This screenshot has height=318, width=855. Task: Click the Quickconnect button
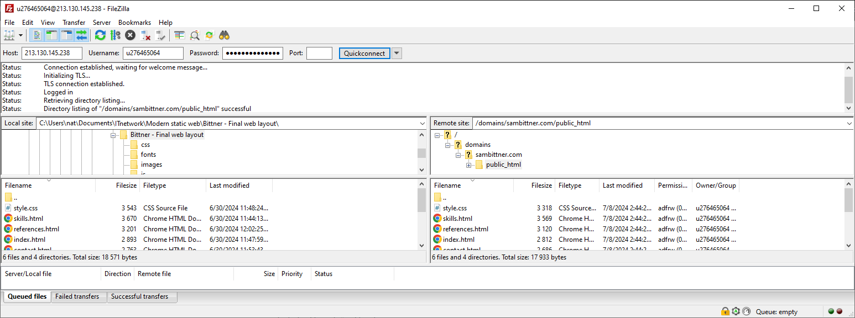click(364, 53)
